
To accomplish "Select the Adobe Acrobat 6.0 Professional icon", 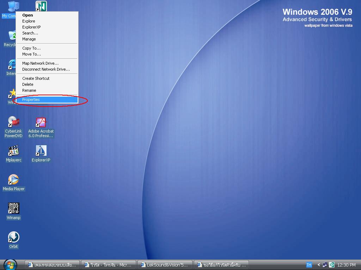I will pyautogui.click(x=41, y=127).
